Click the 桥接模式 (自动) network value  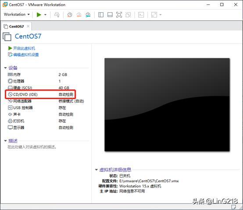point(71,101)
